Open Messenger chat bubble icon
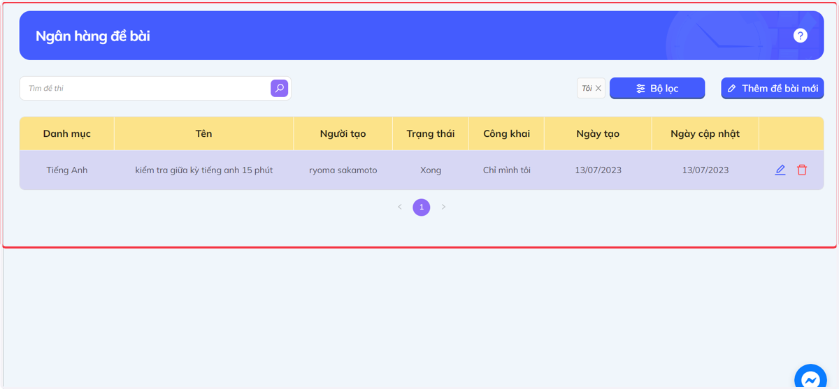 point(811,379)
